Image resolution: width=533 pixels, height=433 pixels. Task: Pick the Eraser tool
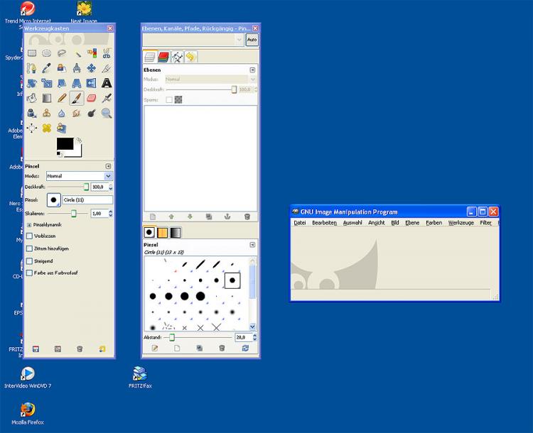pyautogui.click(x=92, y=98)
